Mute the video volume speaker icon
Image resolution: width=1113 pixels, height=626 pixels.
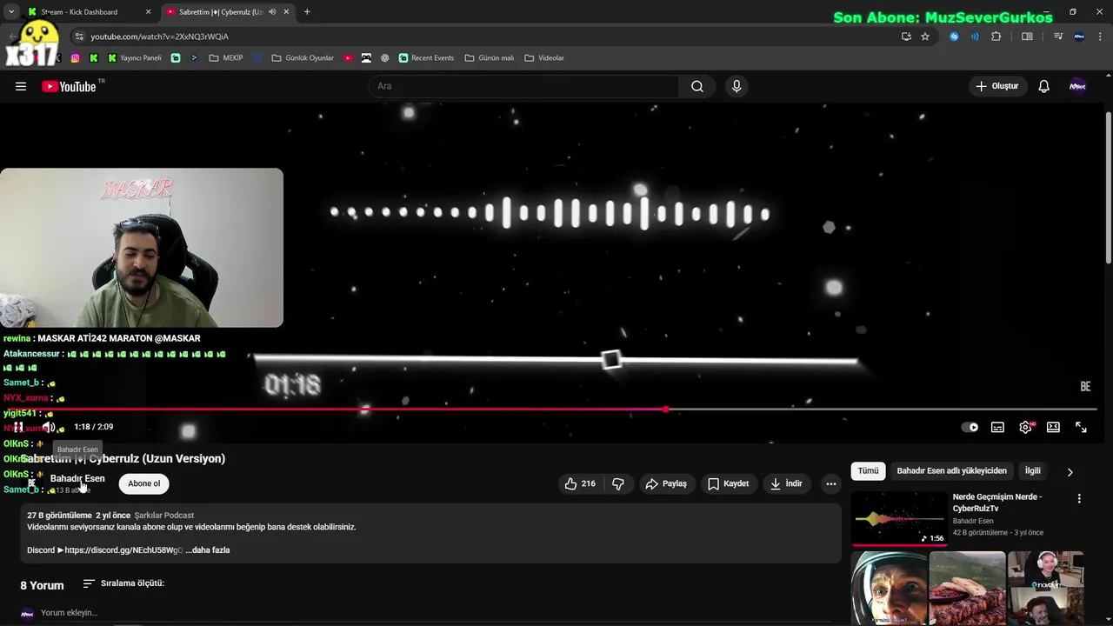[x=50, y=427]
